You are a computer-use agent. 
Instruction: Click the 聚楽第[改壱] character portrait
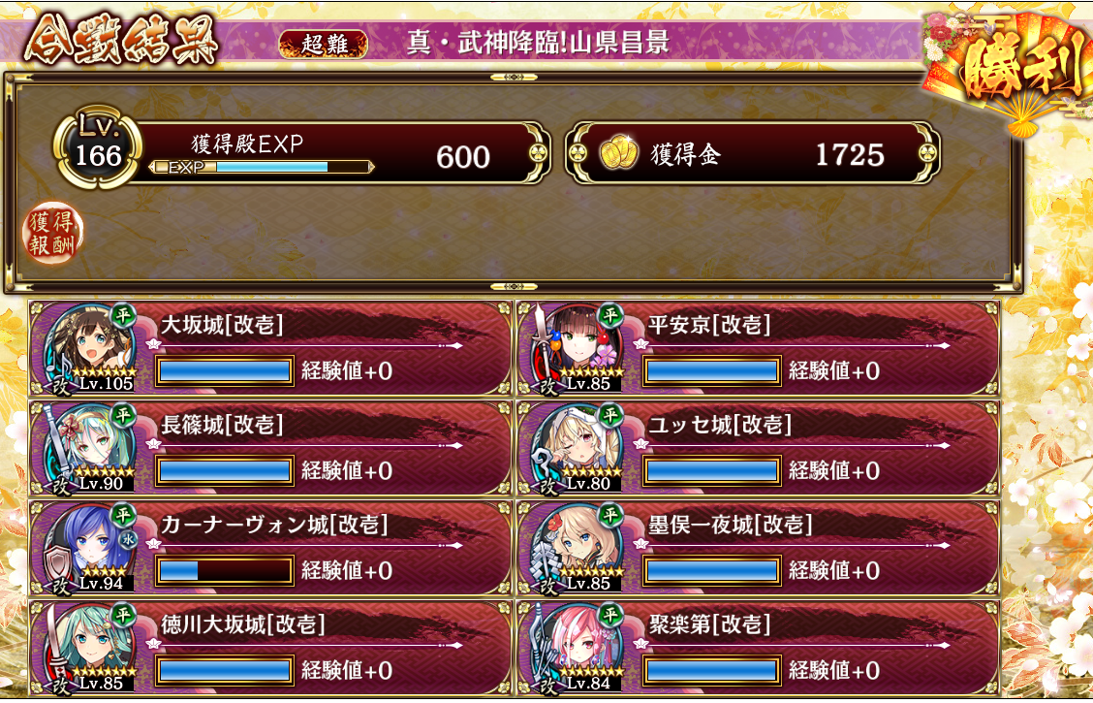point(576,647)
